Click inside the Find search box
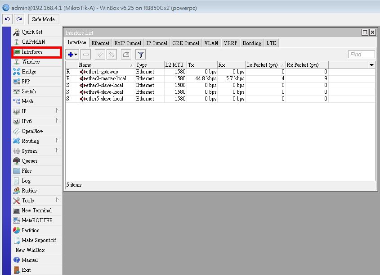Viewport: 380px width, 275px height. click(361, 54)
